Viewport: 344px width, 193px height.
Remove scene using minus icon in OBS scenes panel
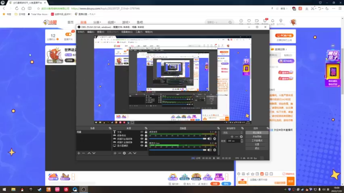click(x=83, y=153)
